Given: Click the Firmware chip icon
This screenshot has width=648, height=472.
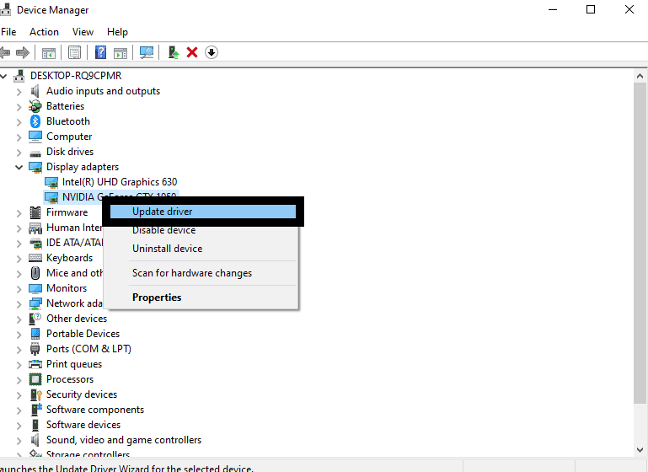Looking at the screenshot, I should pyautogui.click(x=35, y=212).
